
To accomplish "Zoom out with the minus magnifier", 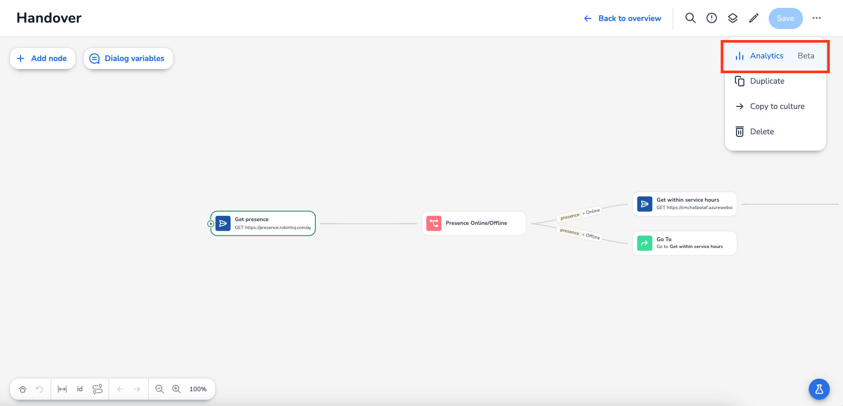I will coord(159,389).
